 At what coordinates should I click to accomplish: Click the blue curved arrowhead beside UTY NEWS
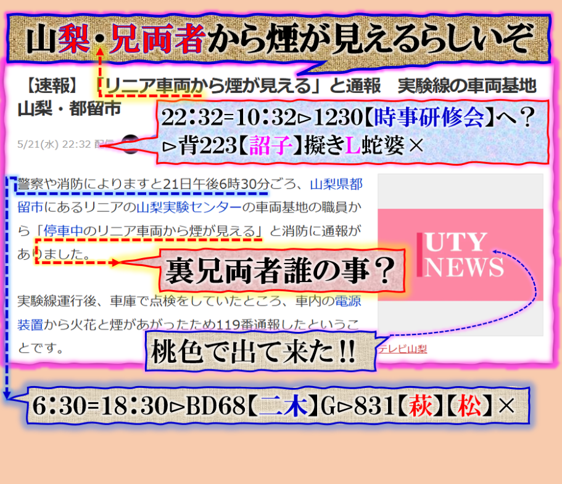[x=494, y=252]
